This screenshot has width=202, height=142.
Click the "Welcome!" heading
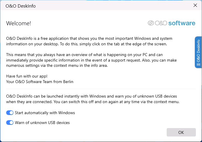pos(19,23)
